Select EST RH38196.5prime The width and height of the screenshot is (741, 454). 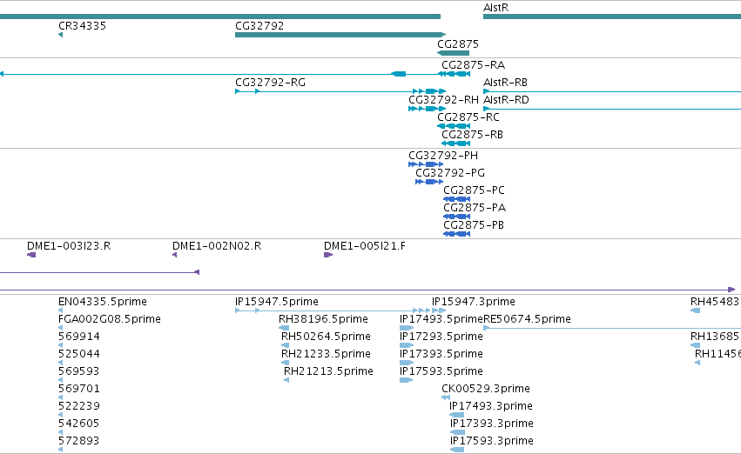click(x=284, y=328)
